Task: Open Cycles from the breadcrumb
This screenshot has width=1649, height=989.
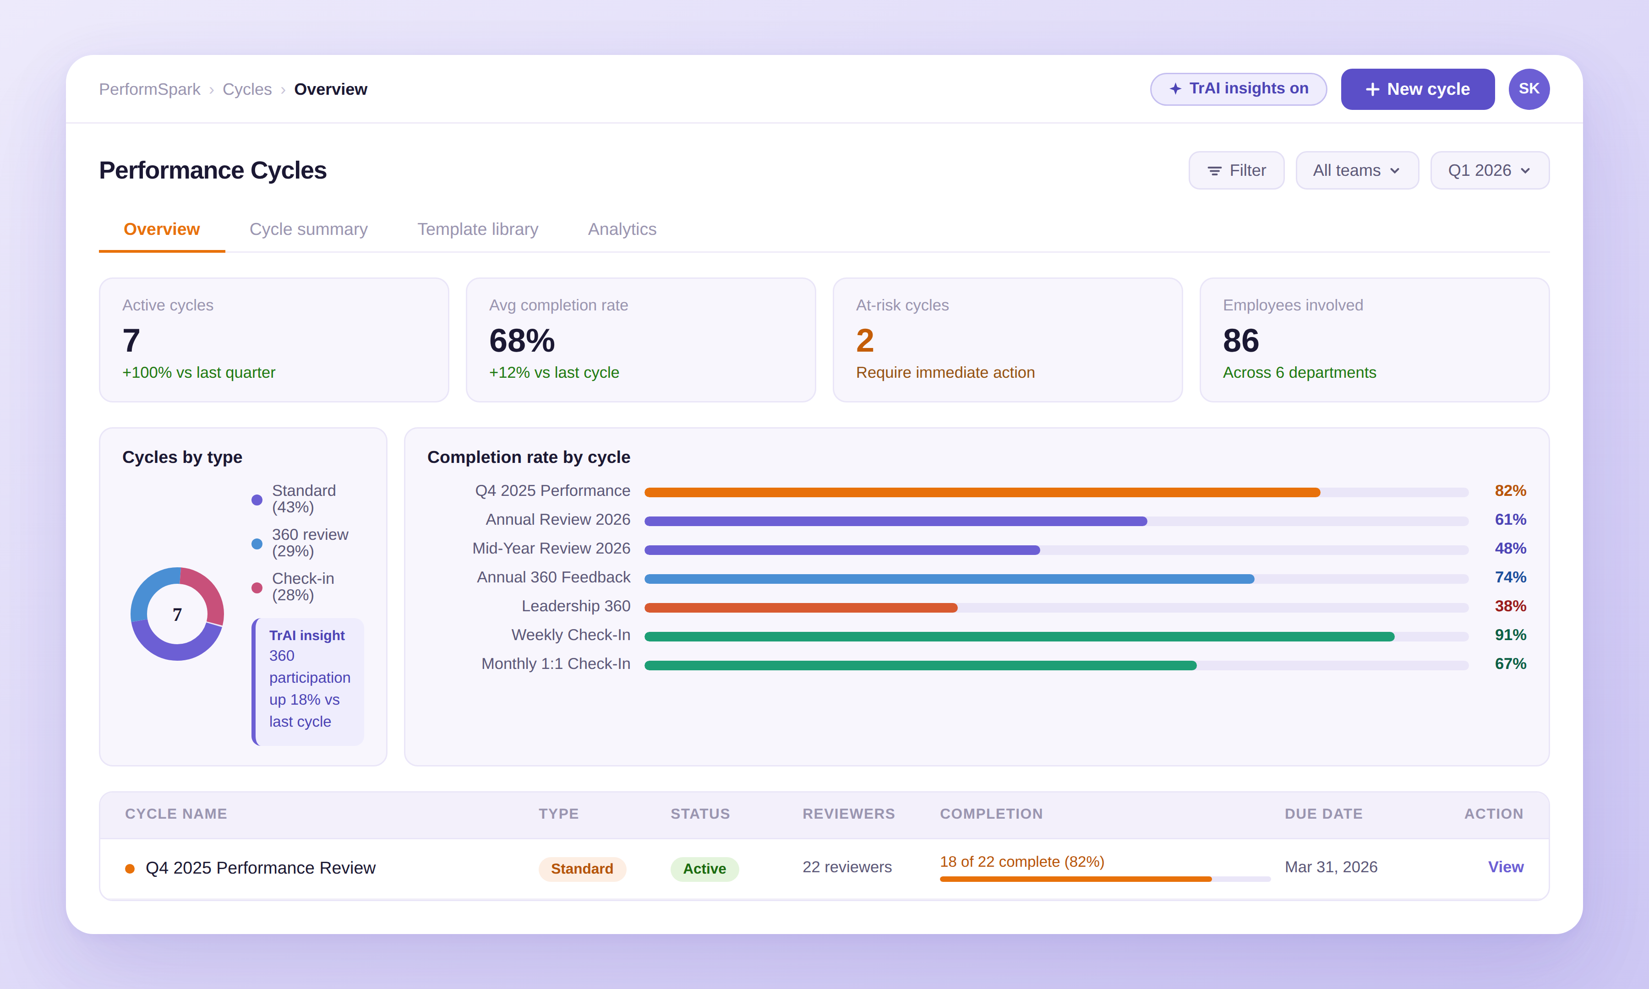Action: [x=247, y=89]
